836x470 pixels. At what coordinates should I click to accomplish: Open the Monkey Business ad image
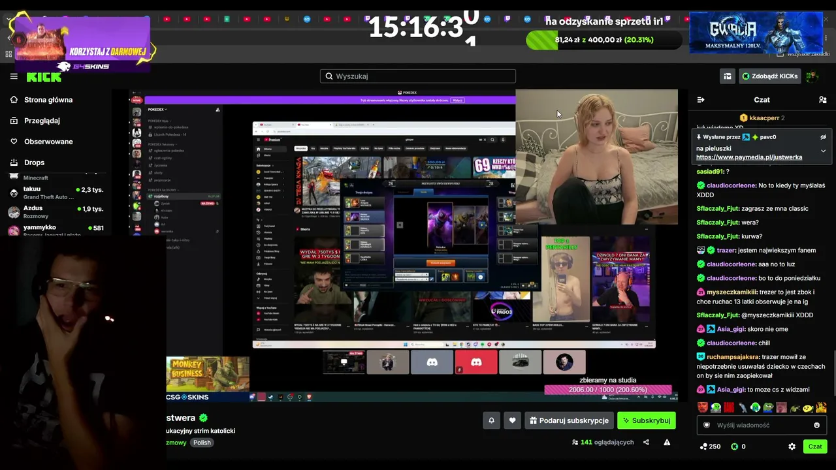click(x=208, y=373)
